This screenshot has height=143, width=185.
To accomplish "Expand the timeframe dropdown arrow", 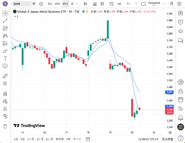I will [x=77, y=4].
